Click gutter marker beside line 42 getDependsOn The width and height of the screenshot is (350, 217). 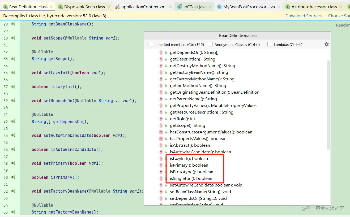tap(13, 121)
